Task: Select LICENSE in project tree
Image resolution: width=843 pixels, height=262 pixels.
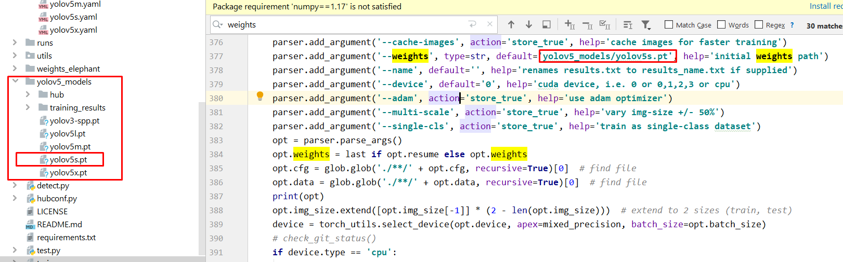Action: click(52, 212)
